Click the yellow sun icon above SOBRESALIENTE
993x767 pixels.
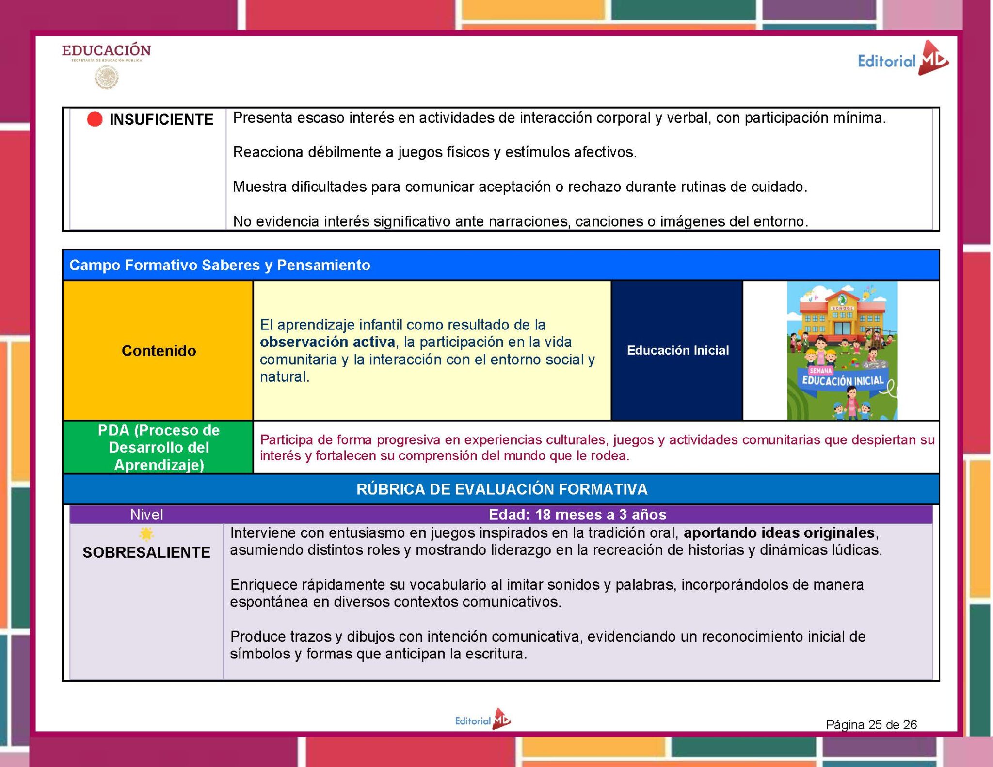click(x=146, y=534)
